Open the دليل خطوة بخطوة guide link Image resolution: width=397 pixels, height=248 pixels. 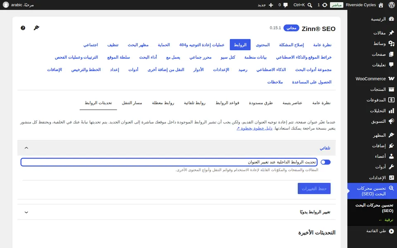(254, 128)
